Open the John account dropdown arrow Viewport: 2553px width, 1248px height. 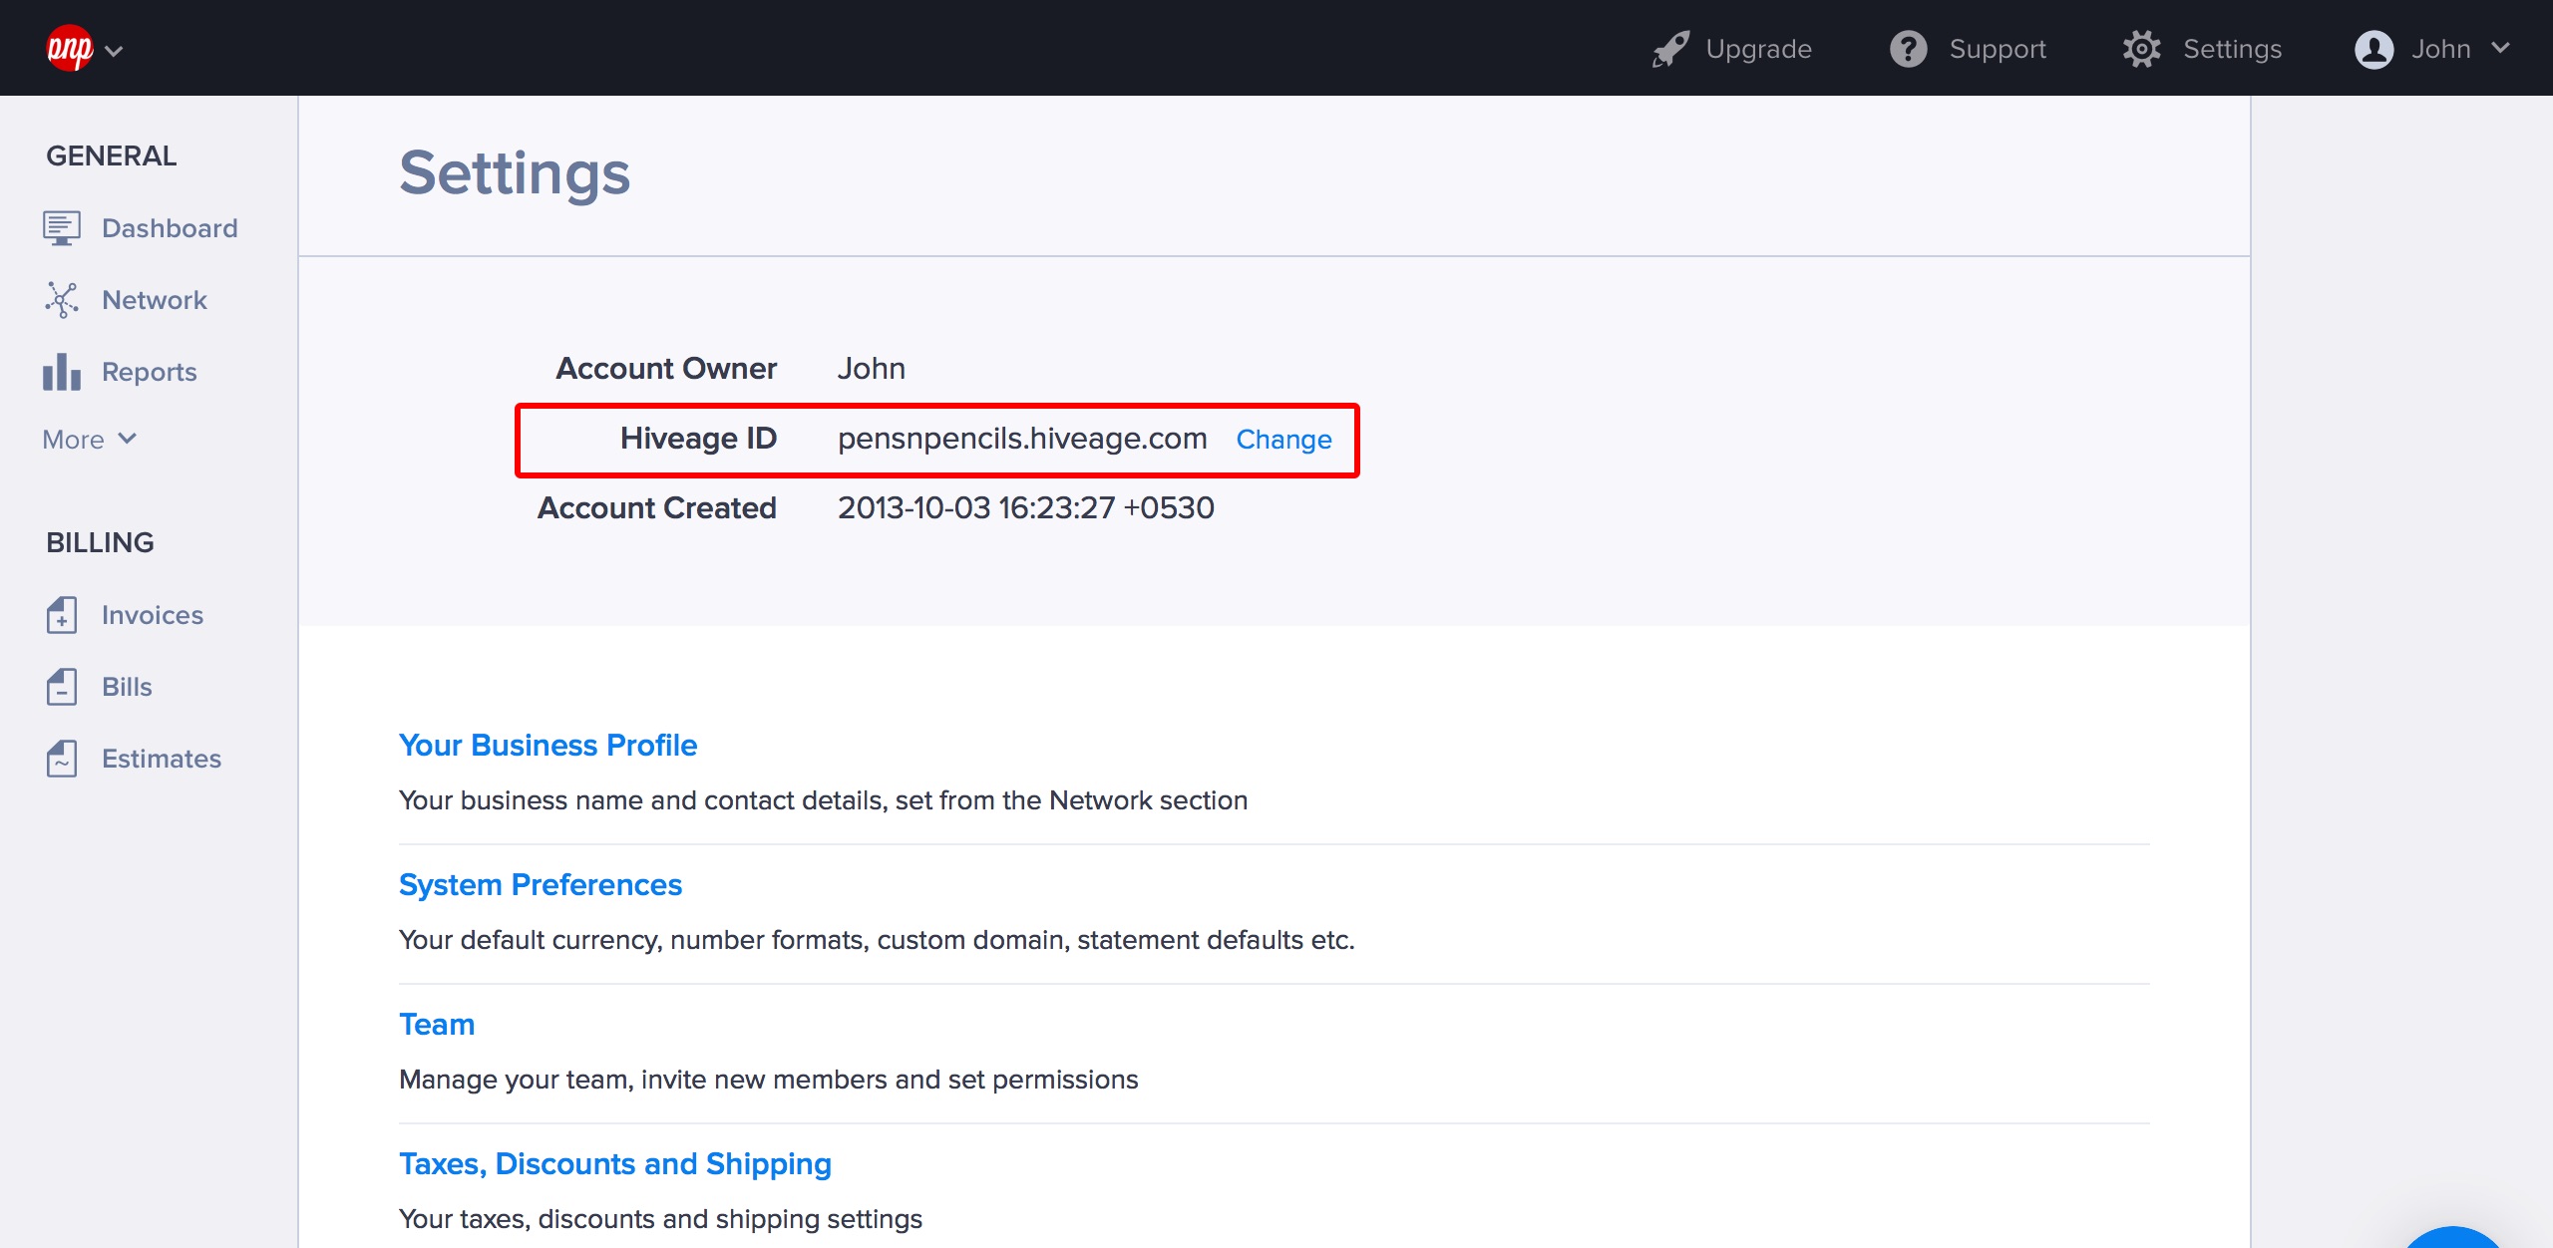pos(2500,48)
